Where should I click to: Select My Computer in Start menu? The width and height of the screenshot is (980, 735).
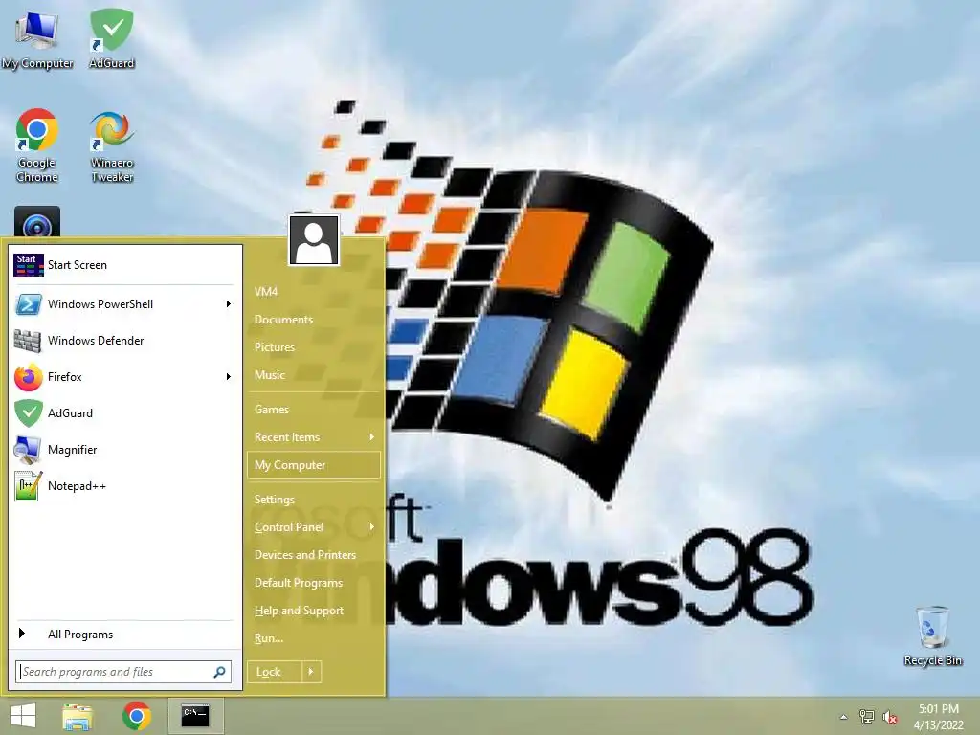tap(314, 465)
